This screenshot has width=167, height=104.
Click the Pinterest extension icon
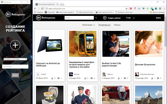131,9
